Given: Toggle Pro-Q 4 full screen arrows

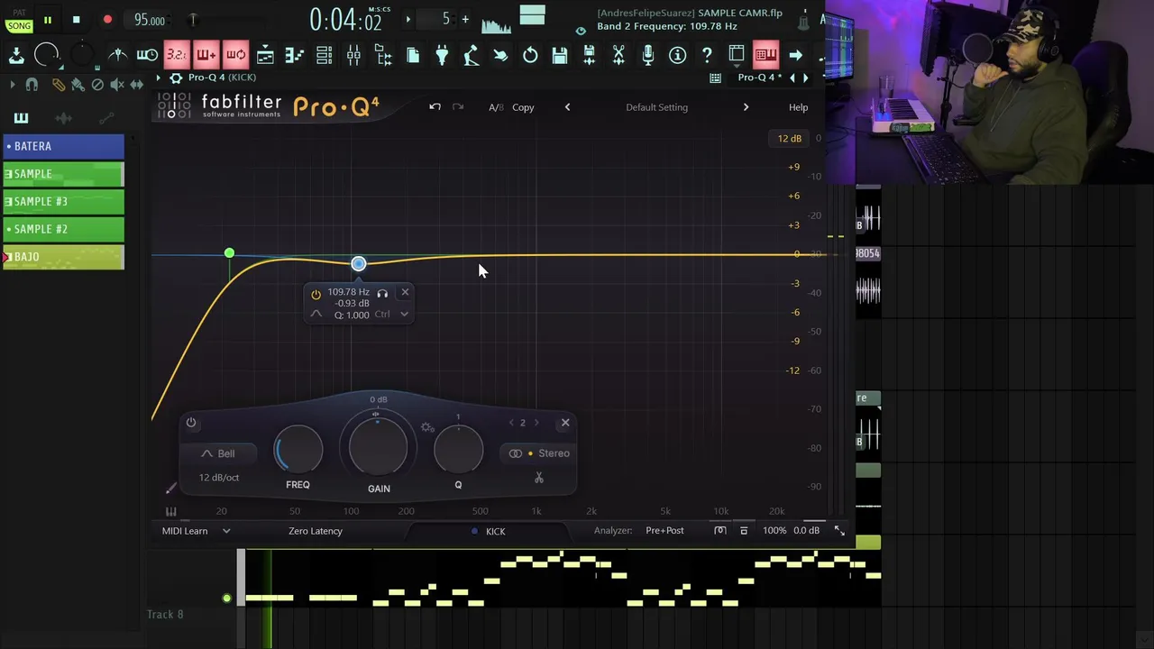Looking at the screenshot, I should pyautogui.click(x=839, y=531).
